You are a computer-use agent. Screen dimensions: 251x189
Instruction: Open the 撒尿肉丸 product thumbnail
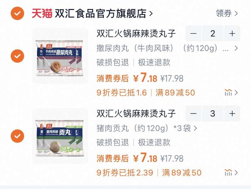(60, 56)
